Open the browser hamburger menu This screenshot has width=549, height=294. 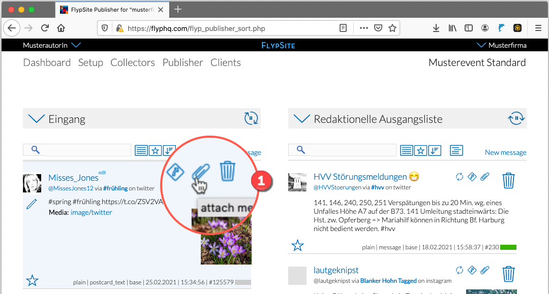pyautogui.click(x=538, y=28)
